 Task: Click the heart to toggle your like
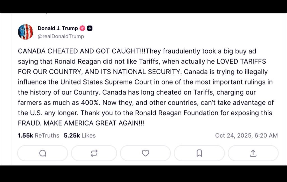coord(145,153)
